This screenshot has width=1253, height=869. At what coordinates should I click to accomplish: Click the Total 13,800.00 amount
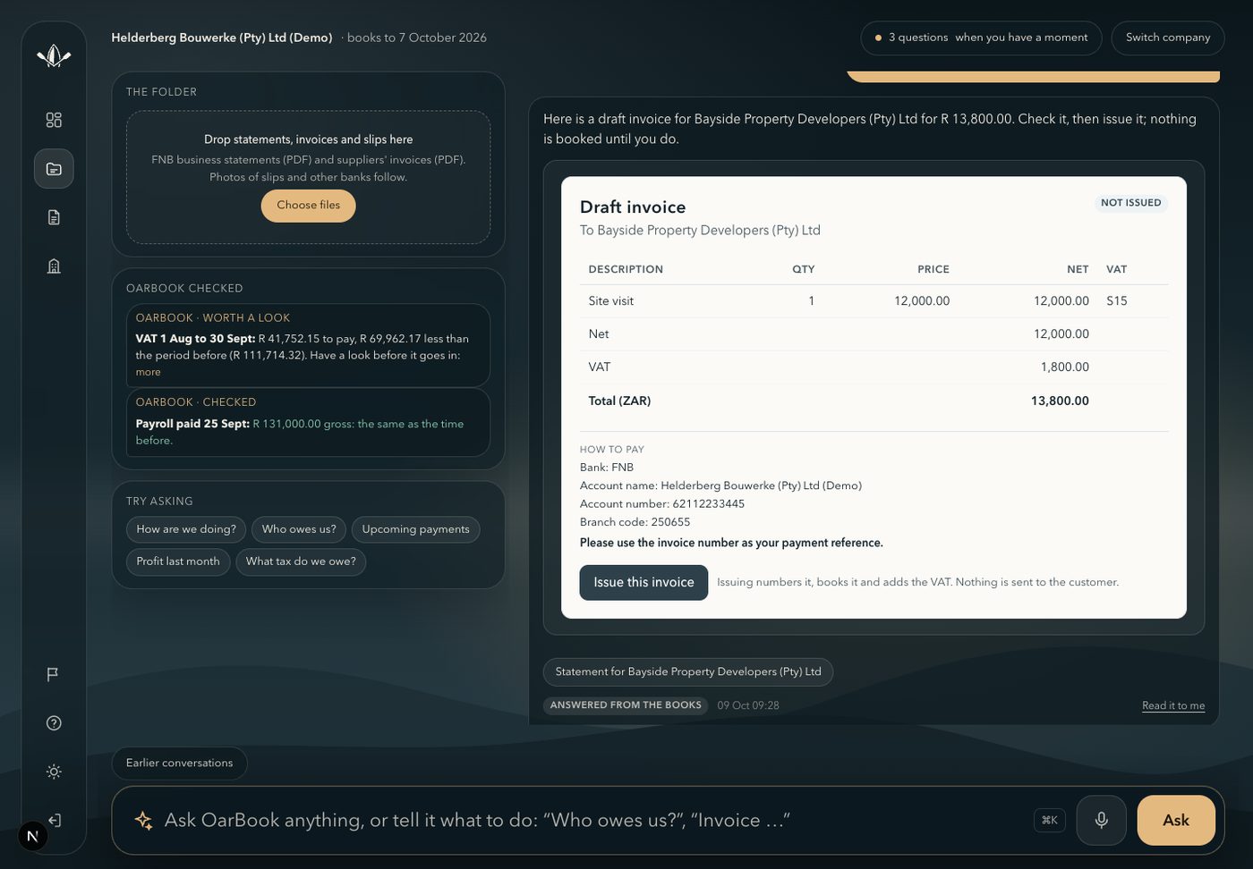tap(1060, 401)
